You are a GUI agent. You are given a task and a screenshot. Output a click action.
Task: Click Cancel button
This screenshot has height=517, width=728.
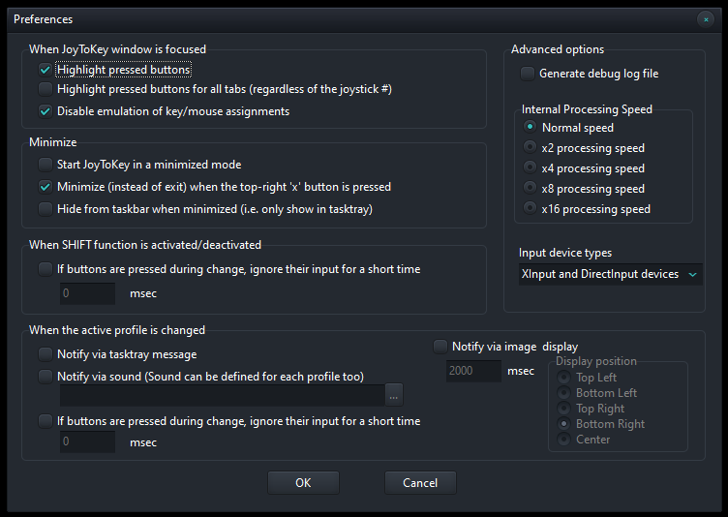point(420,482)
